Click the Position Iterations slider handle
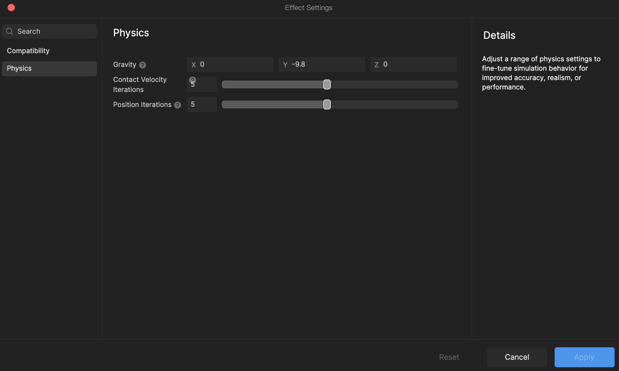This screenshot has height=371, width=619. pos(327,104)
